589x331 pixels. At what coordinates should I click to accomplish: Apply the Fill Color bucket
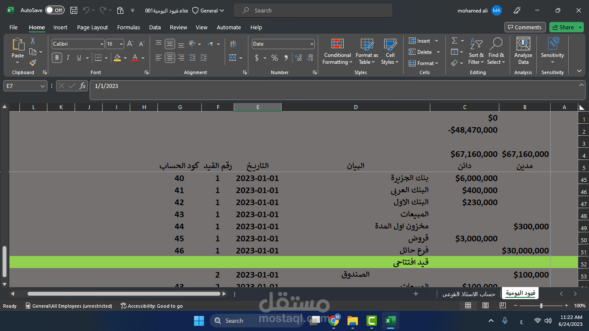[x=117, y=58]
